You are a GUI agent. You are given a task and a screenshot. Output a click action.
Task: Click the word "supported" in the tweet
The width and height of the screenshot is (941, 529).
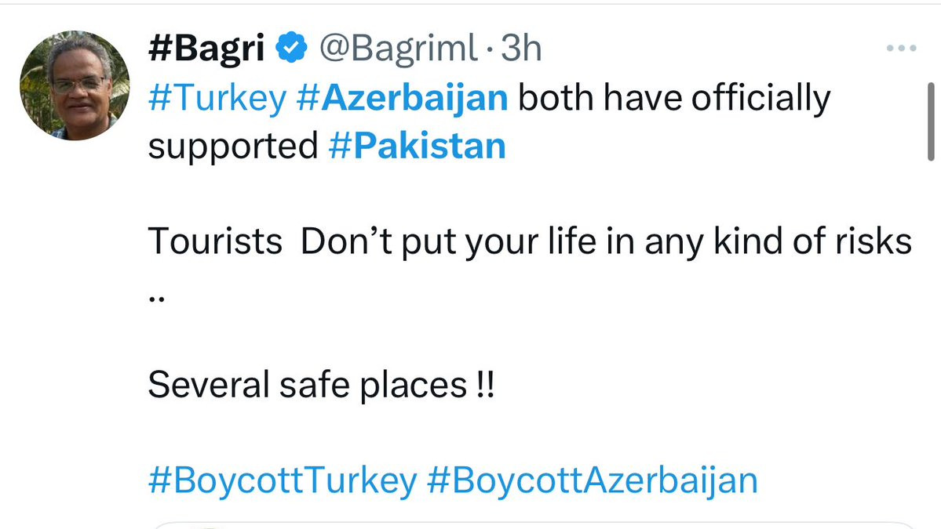click(233, 147)
